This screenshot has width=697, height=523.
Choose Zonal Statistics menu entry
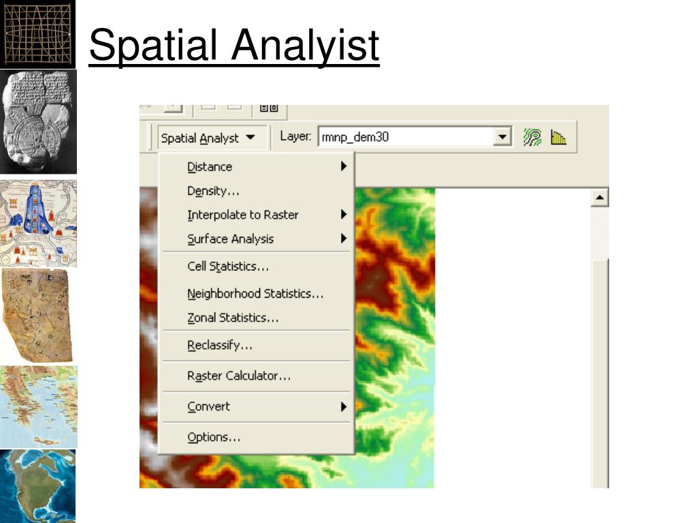click(x=256, y=317)
